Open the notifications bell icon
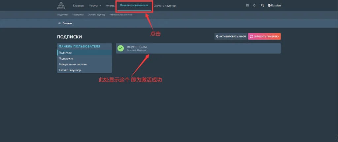The width and height of the screenshot is (338, 142). click(254, 6)
